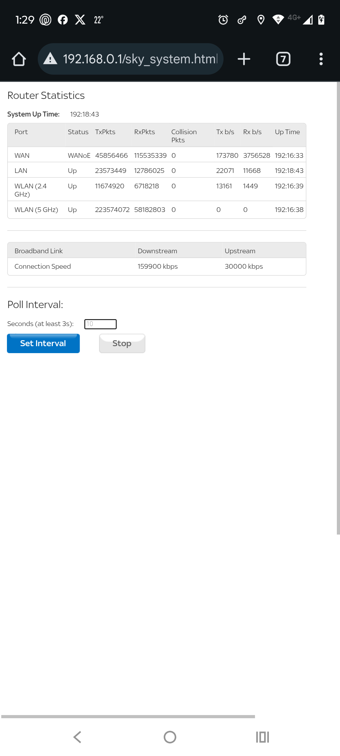Tap the location pin status icon
The image size is (340, 756).
click(x=261, y=20)
